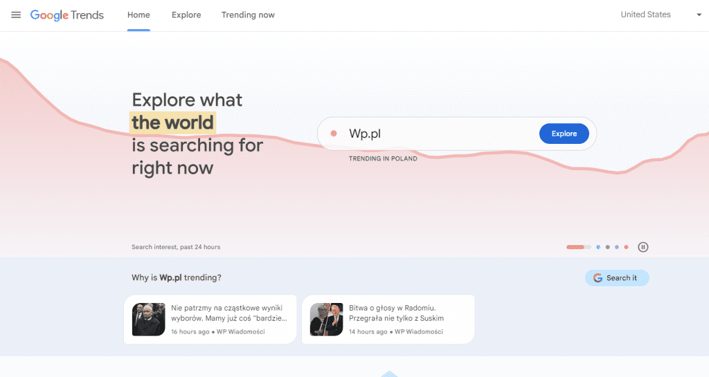Click the Wp.pl search field
Image resolution: width=709 pixels, height=377 pixels.
[457, 134]
